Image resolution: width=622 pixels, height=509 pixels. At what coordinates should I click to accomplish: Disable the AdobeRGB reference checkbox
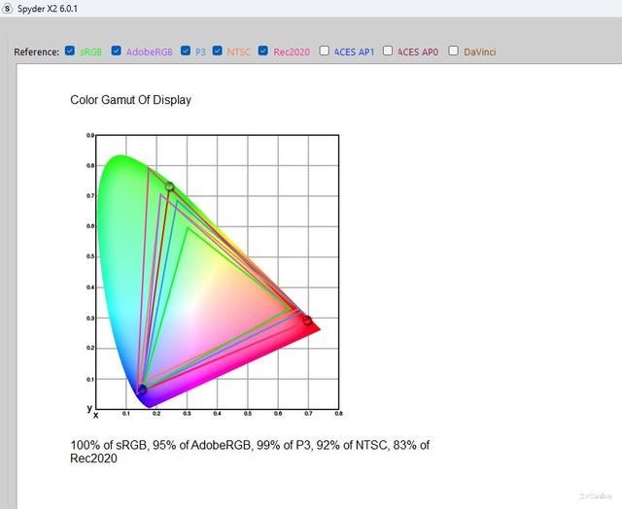point(117,51)
